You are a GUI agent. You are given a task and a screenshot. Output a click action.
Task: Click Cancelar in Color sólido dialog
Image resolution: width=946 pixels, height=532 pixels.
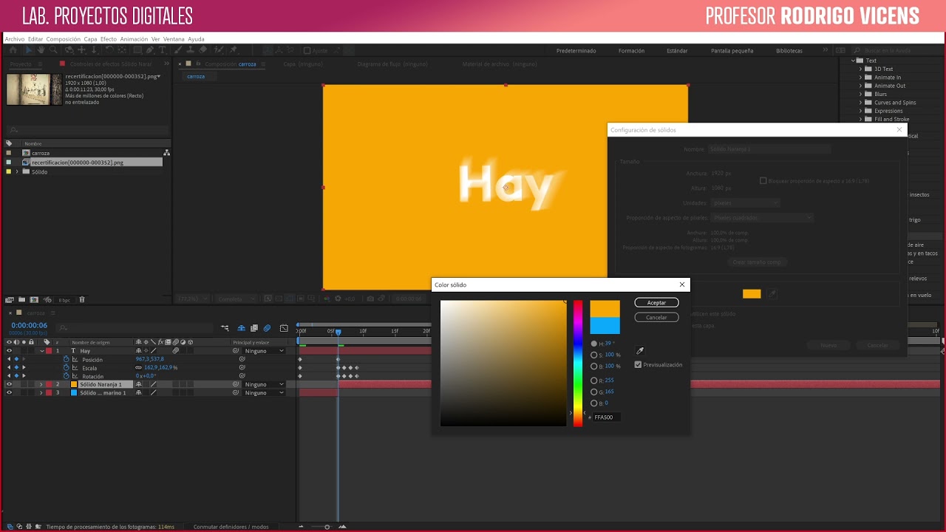tap(656, 317)
